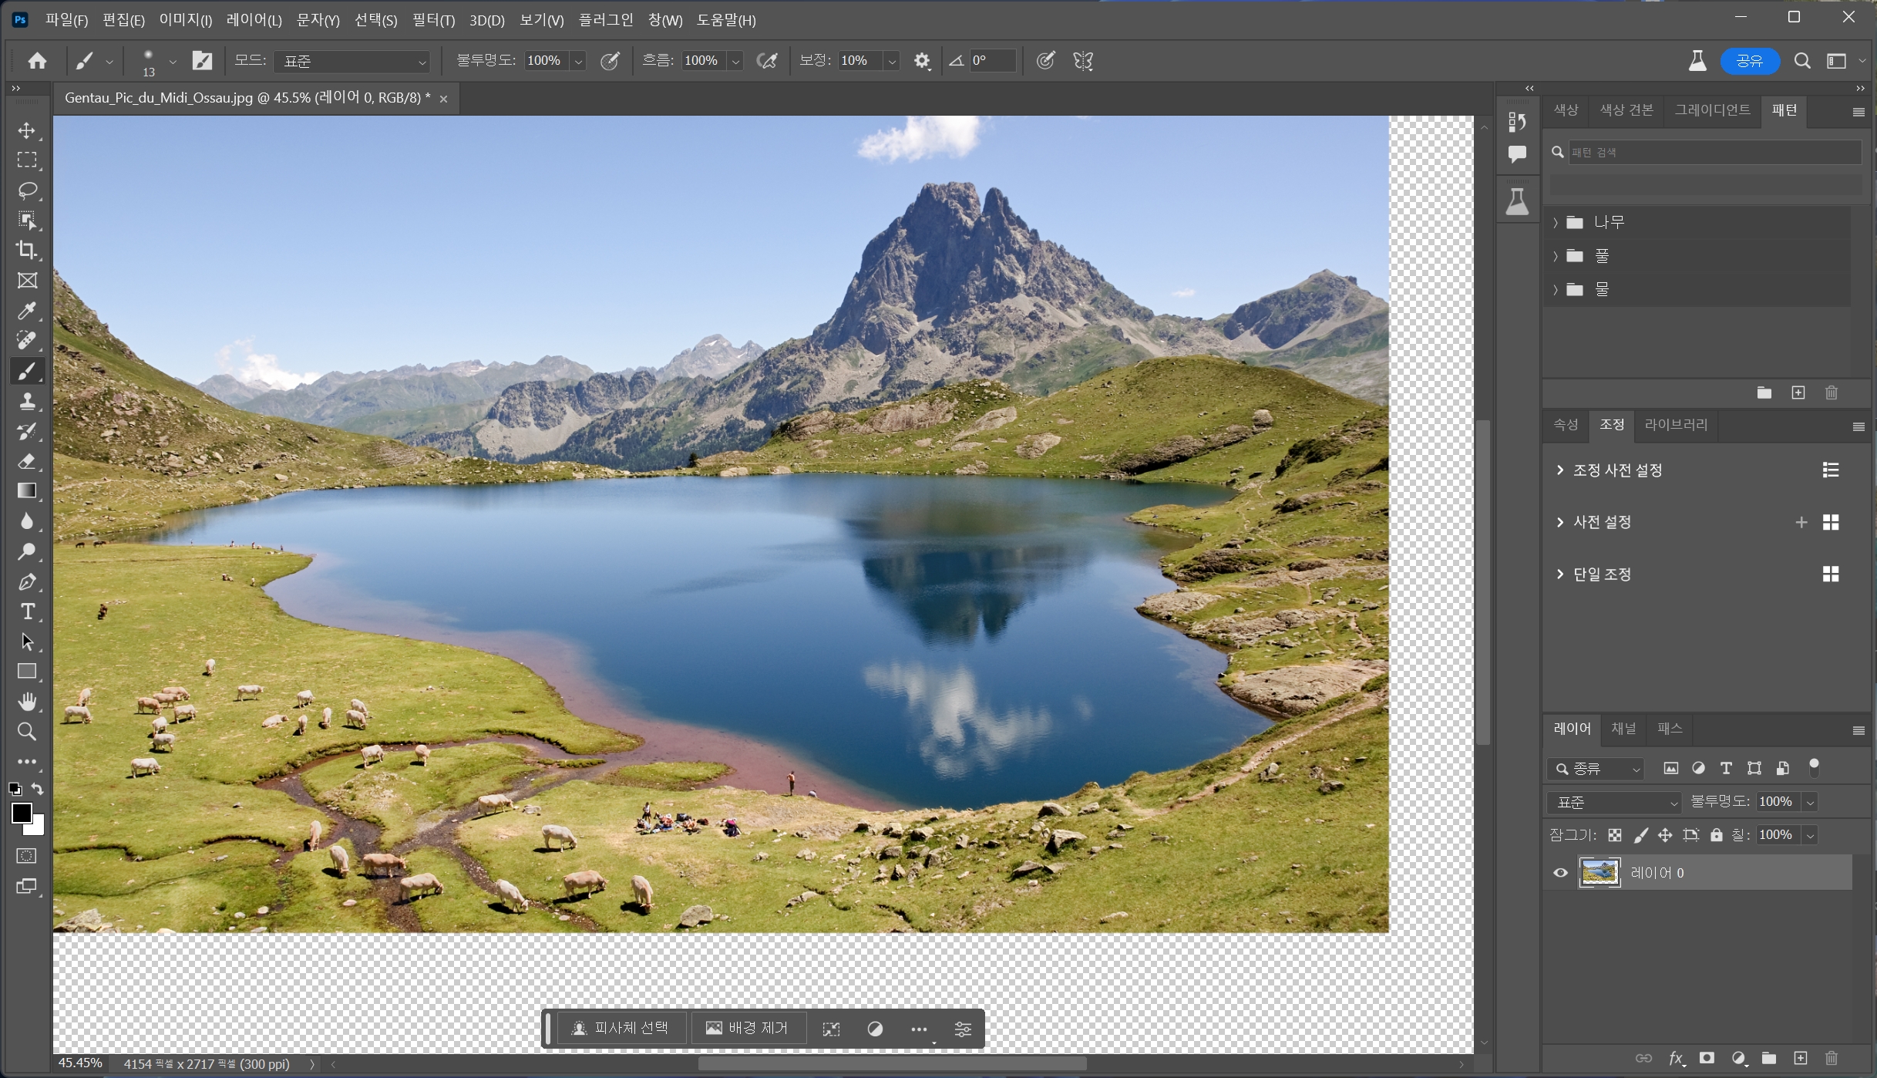Screen dimensions: 1877x1078
Task: Select the Eraser tool
Action: [27, 461]
